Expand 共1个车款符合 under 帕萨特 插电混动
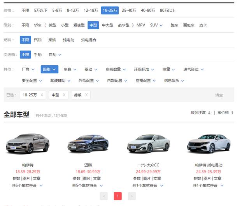Image resolution: width=249 pixels, height=206 pixels. click(x=208, y=185)
